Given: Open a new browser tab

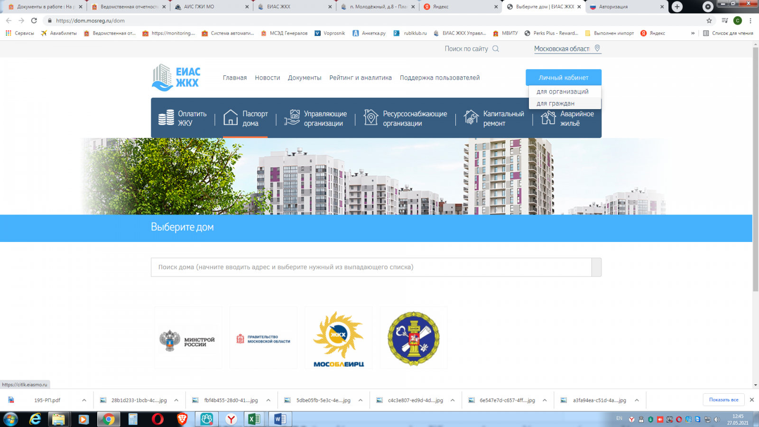Looking at the screenshot, I should (x=677, y=7).
